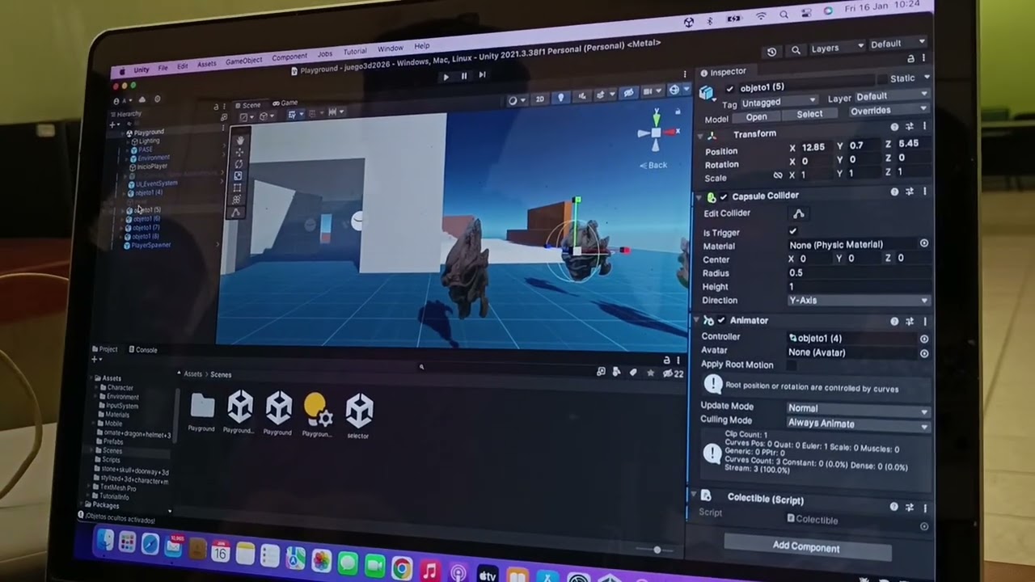This screenshot has height=582, width=1035.
Task: Toggle the Is Trigger checkbox
Action: (x=793, y=231)
